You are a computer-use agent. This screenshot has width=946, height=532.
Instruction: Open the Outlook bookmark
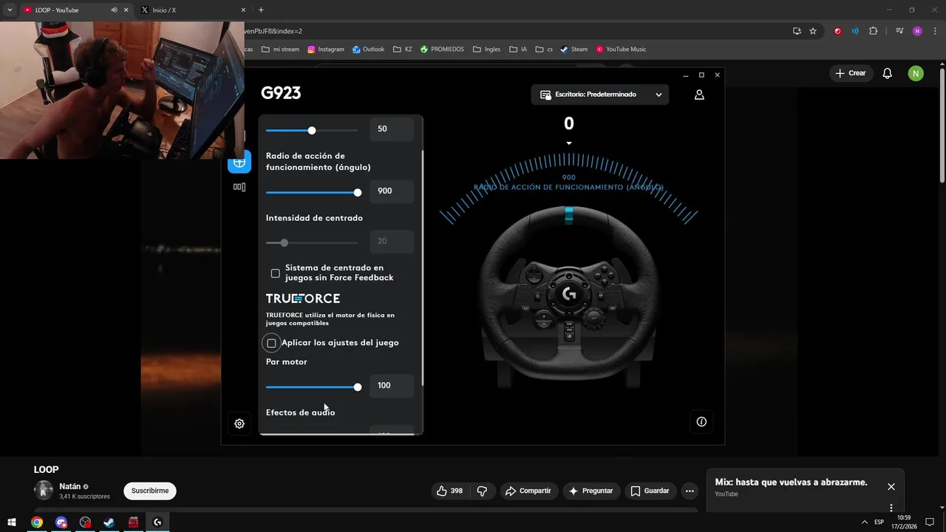coord(368,50)
